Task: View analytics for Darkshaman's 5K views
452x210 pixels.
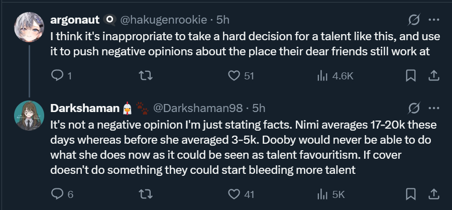Action: (322, 194)
